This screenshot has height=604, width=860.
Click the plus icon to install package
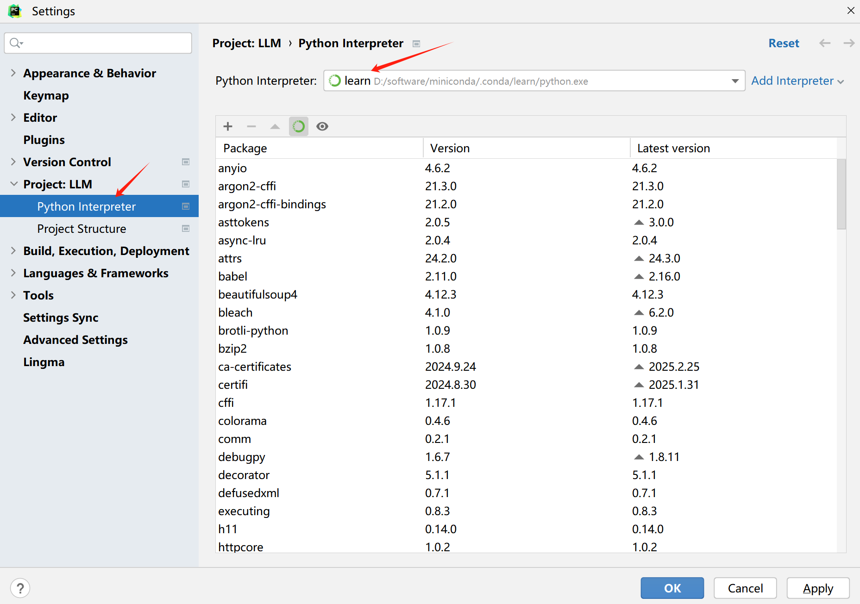(x=228, y=126)
